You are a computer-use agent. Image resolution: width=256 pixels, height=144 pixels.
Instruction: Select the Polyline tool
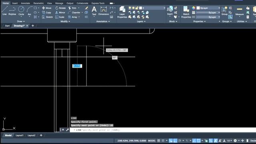pos(12,11)
